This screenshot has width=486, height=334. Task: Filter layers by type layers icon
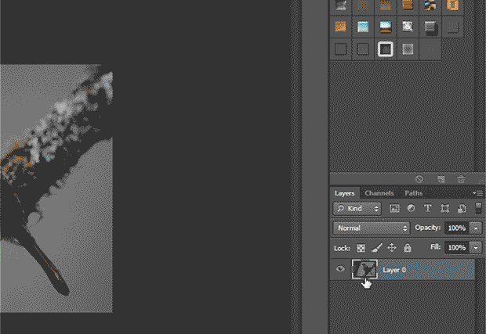(x=428, y=208)
